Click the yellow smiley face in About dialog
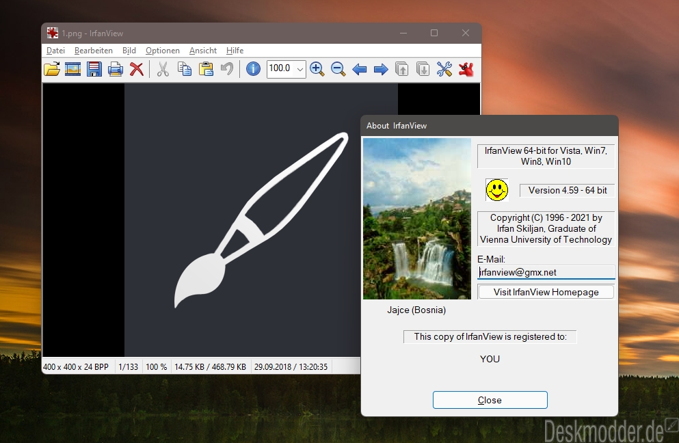 [496, 190]
